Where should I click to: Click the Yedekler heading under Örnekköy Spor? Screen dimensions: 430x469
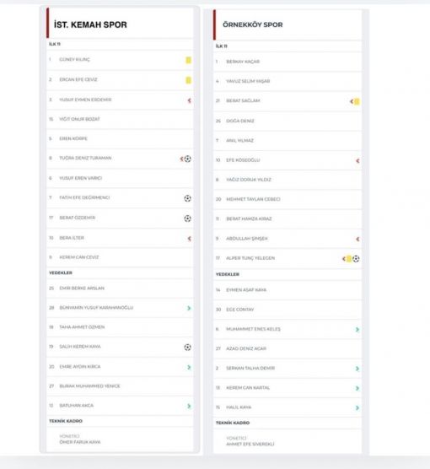pos(228,274)
